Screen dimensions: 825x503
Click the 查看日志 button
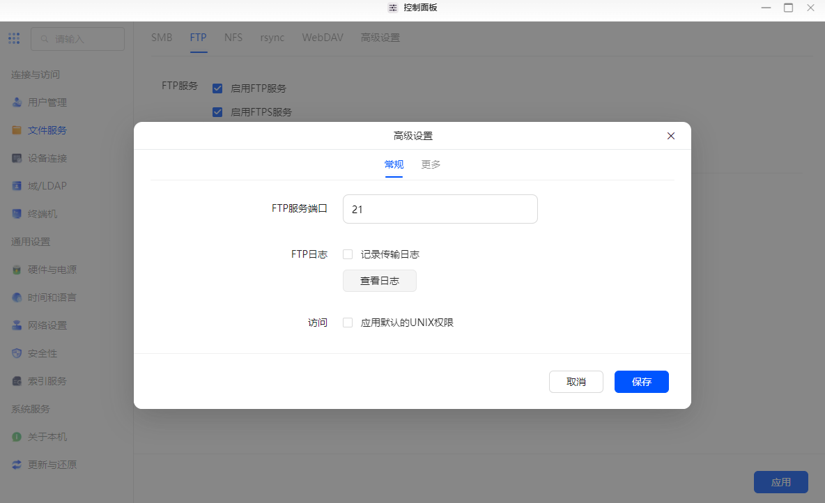coord(380,281)
